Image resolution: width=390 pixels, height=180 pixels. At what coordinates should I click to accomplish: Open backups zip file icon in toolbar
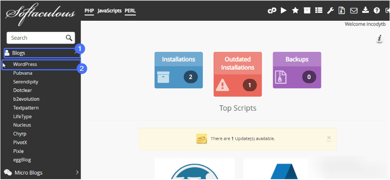(x=342, y=10)
